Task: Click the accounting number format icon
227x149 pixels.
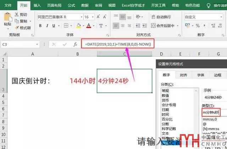Action: 188,26
